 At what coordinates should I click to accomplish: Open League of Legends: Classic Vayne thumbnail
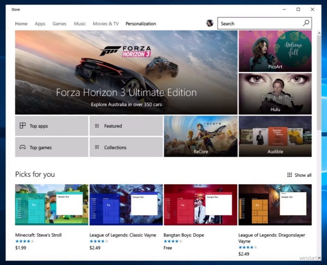click(126, 205)
